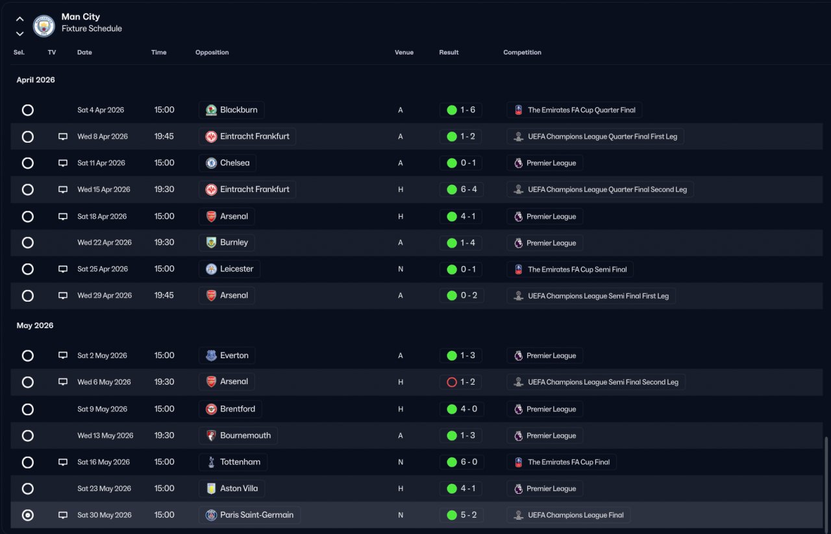
Task: Click Premier League logo in Chelsea row
Action: pyautogui.click(x=518, y=163)
